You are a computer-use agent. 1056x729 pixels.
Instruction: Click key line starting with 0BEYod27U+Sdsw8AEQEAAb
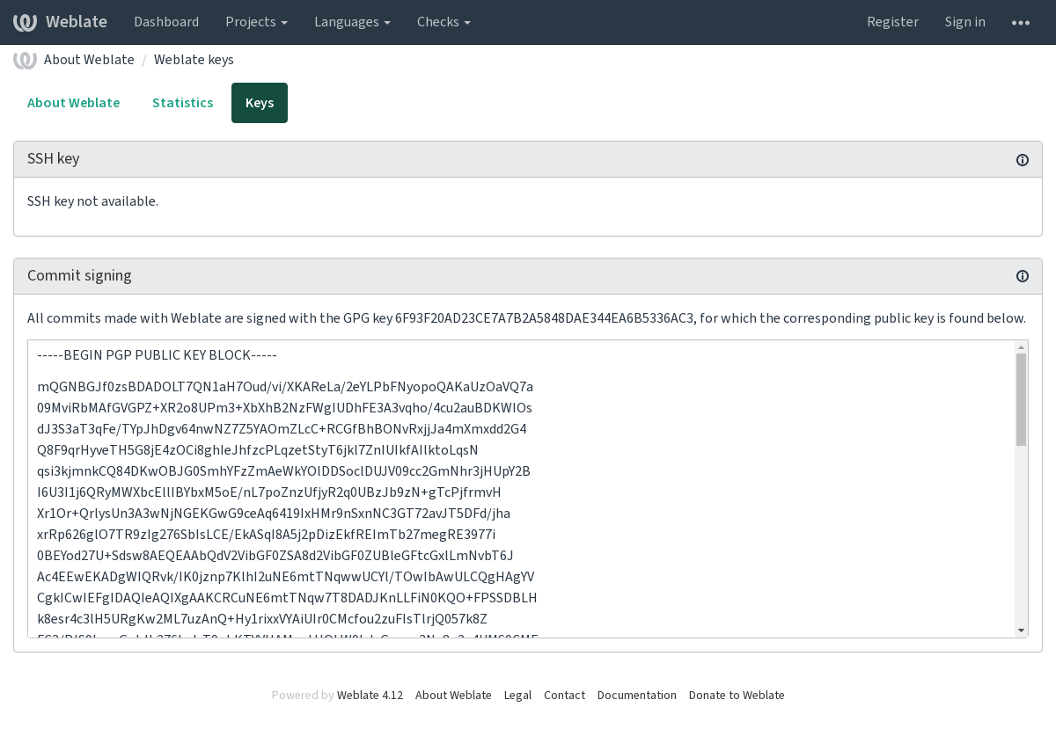(x=275, y=556)
